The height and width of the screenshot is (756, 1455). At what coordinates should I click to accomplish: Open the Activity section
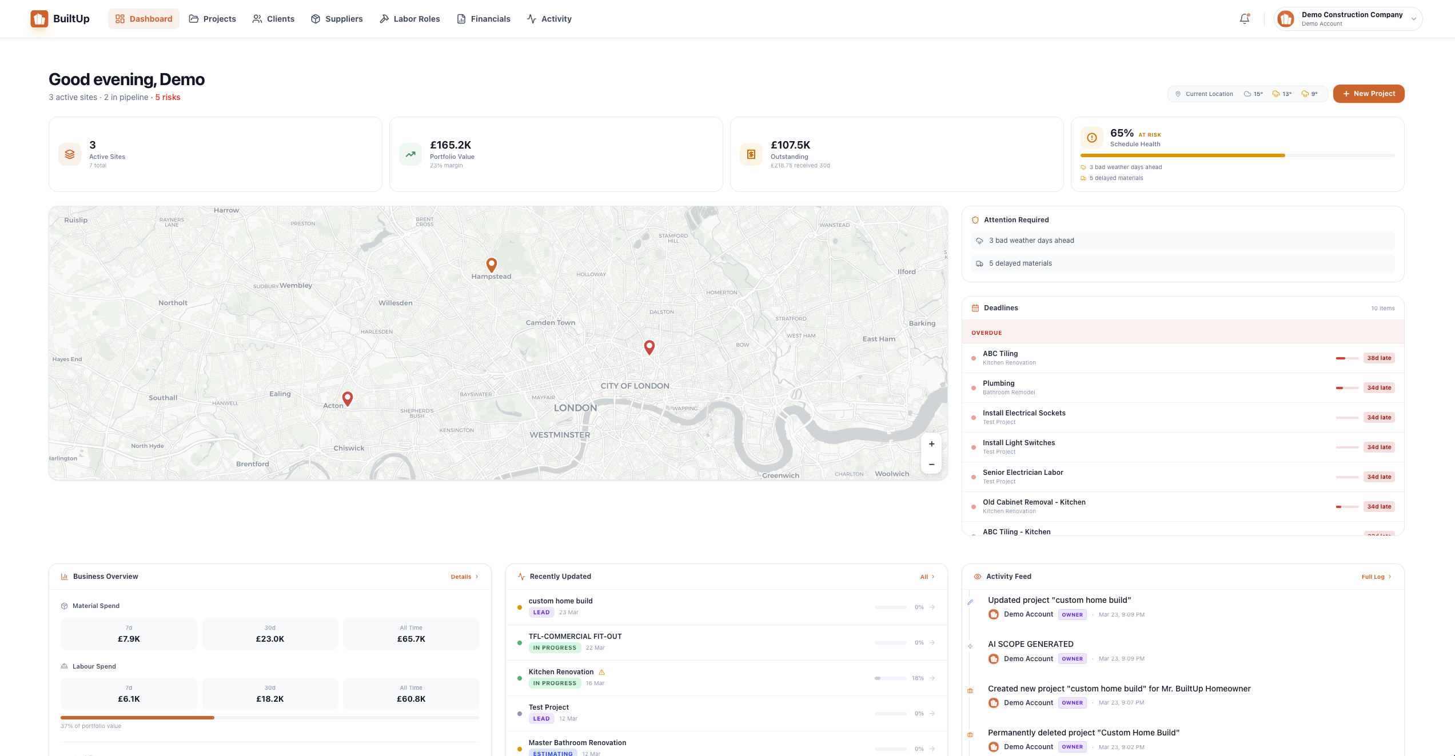(549, 19)
